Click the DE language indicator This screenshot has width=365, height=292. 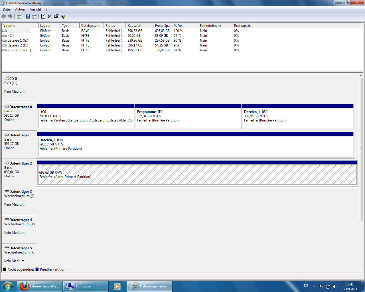click(306, 286)
